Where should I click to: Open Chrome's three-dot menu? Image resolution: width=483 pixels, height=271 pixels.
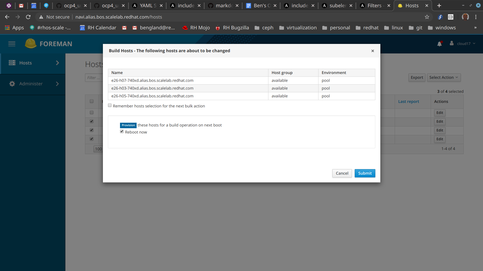point(476,17)
